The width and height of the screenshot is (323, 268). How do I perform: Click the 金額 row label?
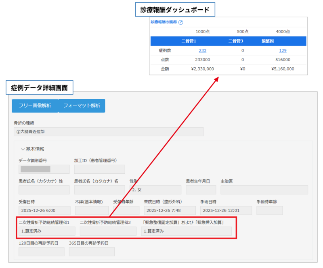point(165,69)
